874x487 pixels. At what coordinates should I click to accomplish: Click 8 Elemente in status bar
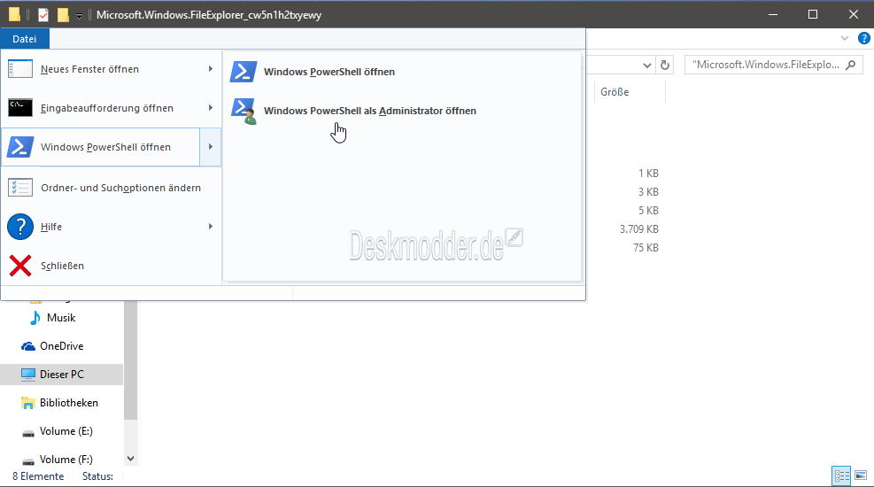coord(38,476)
